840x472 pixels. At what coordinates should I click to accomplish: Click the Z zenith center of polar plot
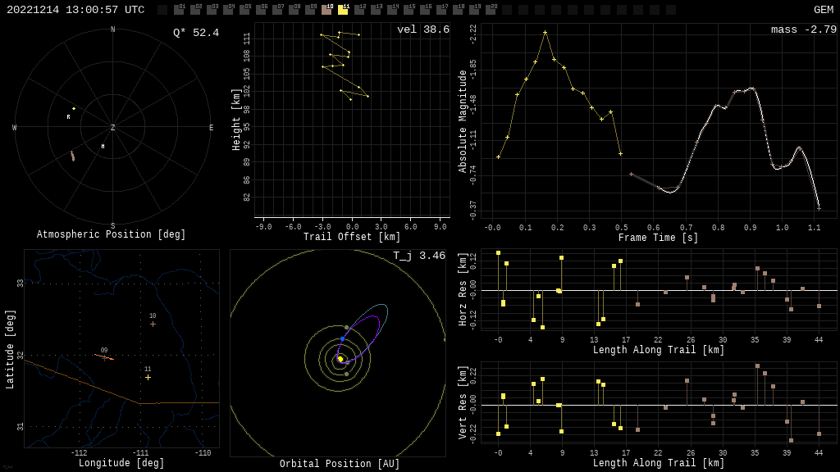point(112,128)
